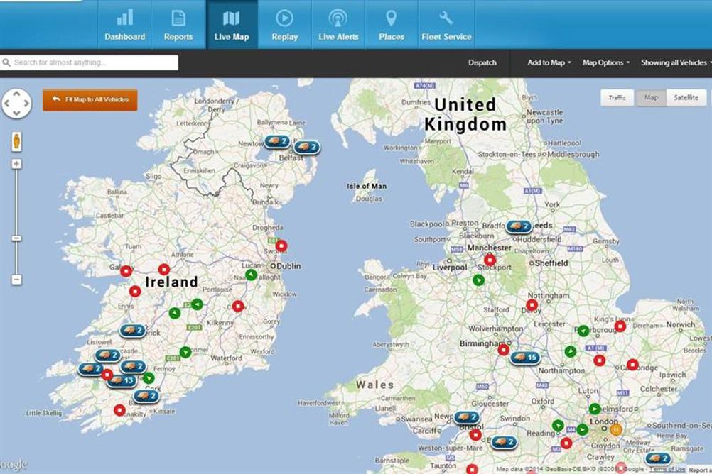
Task: Open the 2-vehicle cluster near Leeds
Action: (519, 226)
